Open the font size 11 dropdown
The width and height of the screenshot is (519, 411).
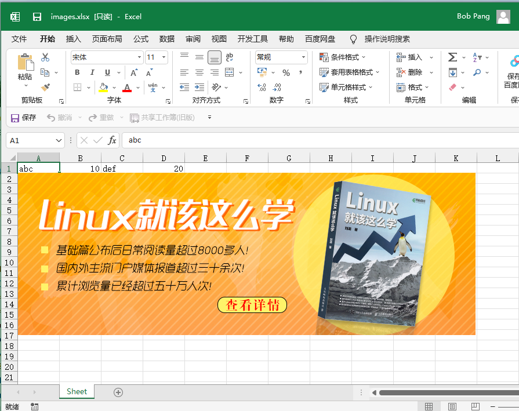pos(164,57)
